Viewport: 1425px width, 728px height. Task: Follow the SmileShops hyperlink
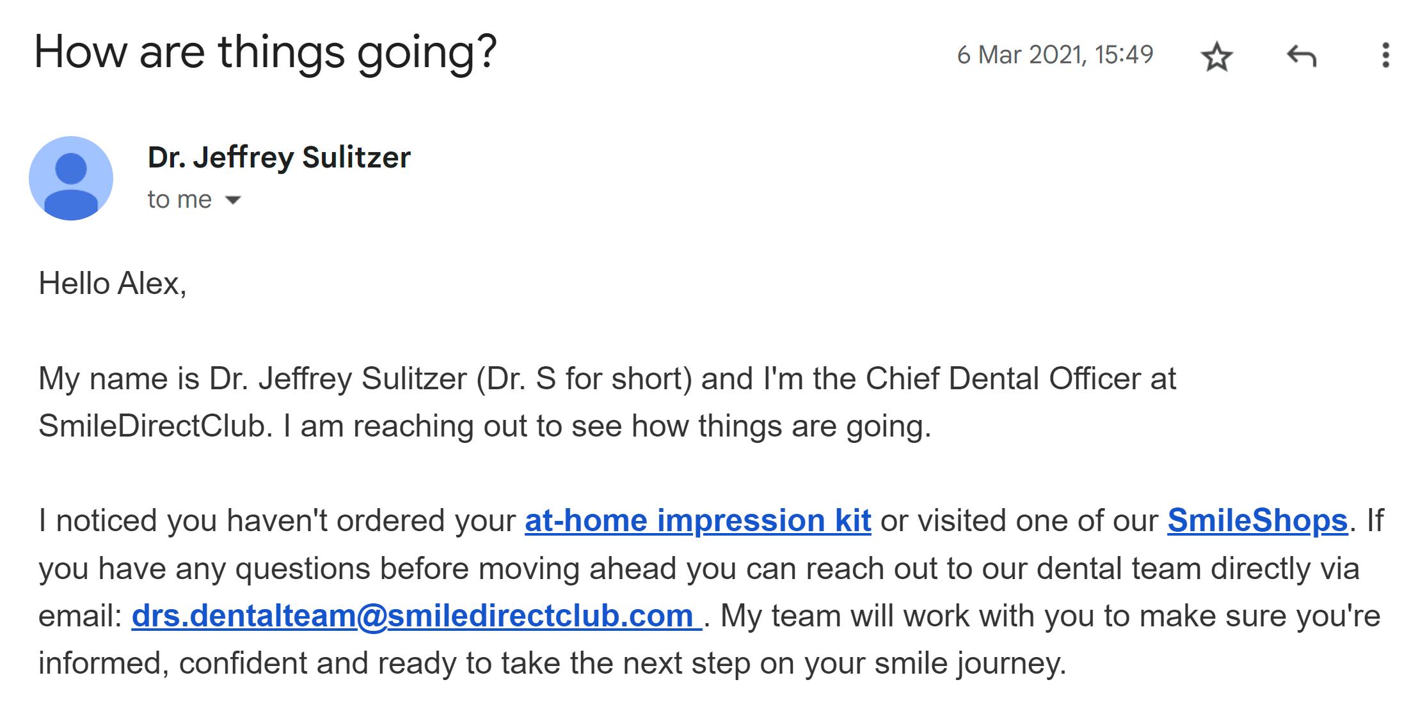point(1257,521)
